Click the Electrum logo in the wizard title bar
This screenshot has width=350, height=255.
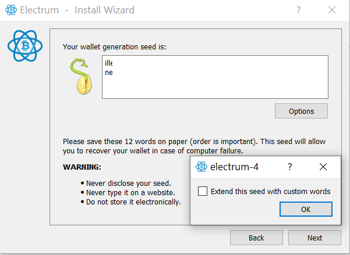11,10
